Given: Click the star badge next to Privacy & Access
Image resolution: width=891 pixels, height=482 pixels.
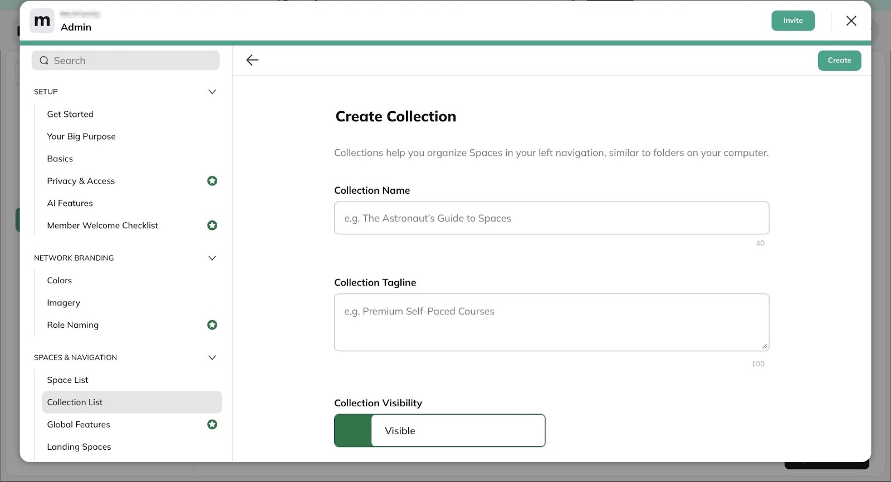Looking at the screenshot, I should click(x=212, y=181).
